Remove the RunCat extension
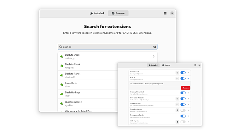This screenshot has height=133, width=237. [x=186, y=88]
